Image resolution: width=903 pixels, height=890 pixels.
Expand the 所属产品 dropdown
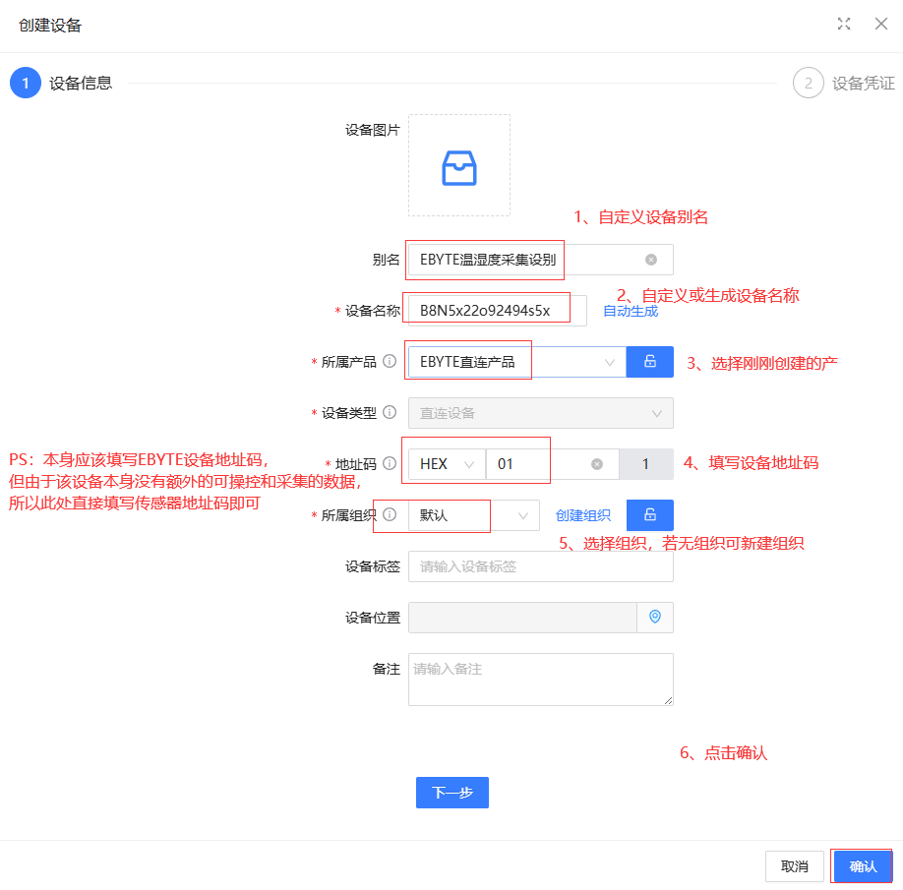coord(610,362)
